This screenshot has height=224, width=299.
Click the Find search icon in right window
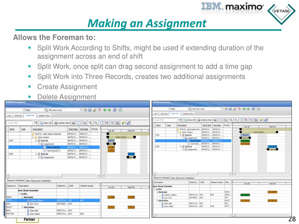[190, 109]
